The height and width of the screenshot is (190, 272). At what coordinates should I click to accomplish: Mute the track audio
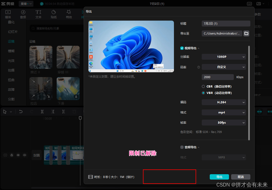click(x=25, y=155)
